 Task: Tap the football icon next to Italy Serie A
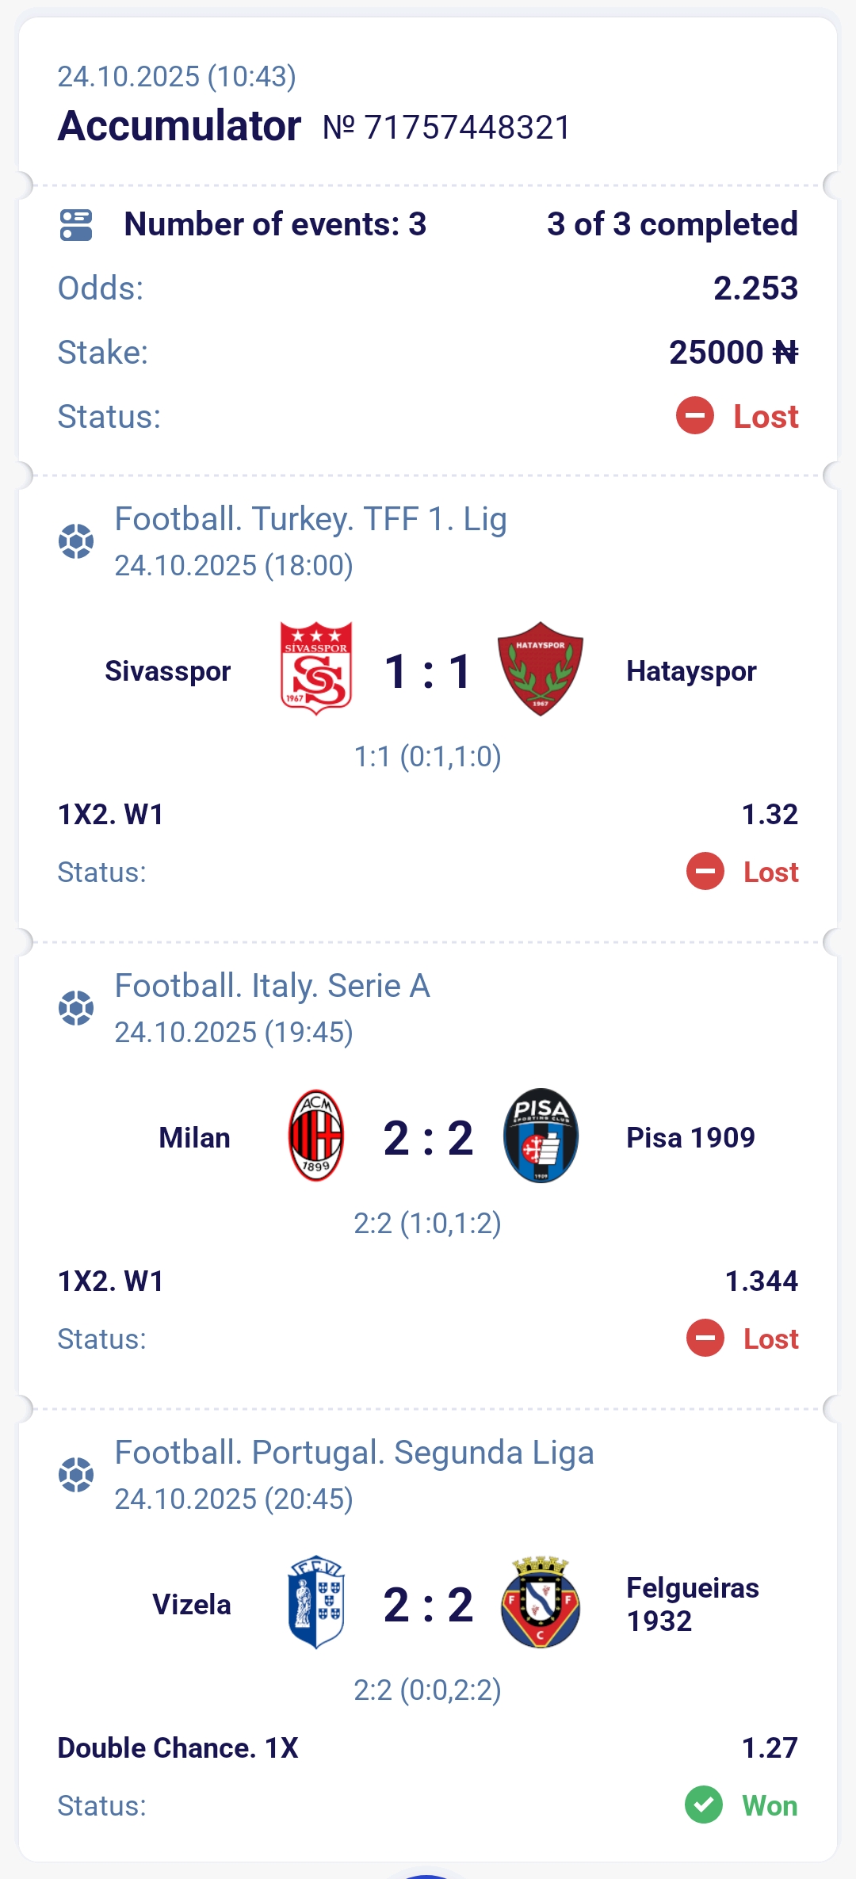[x=76, y=1008]
